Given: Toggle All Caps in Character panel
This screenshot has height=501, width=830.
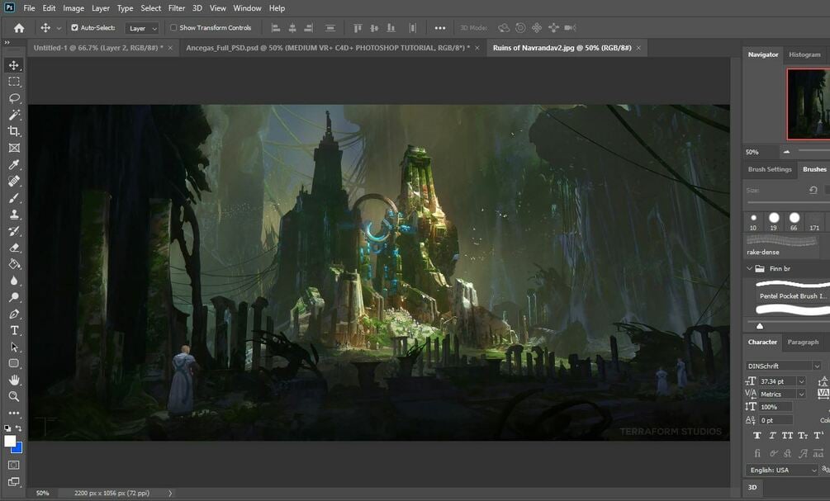Looking at the screenshot, I should [788, 436].
